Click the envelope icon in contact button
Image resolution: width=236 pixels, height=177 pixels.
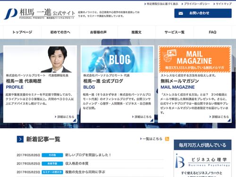point(181,13)
